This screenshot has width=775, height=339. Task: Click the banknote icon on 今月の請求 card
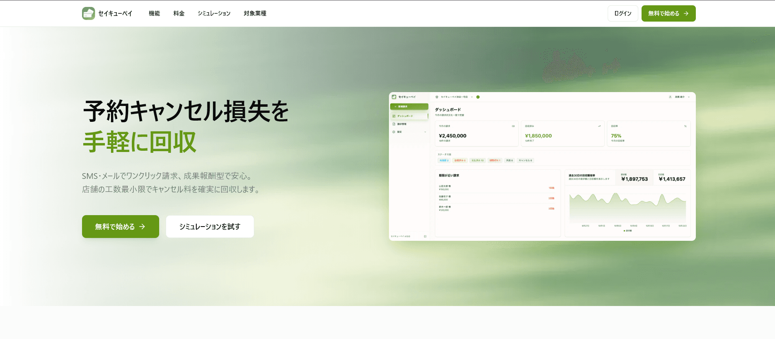[513, 126]
